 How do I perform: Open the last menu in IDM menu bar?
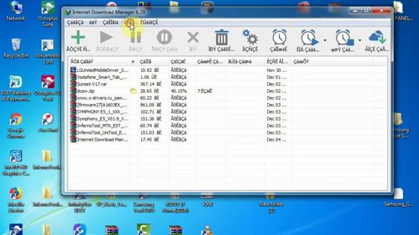(149, 22)
